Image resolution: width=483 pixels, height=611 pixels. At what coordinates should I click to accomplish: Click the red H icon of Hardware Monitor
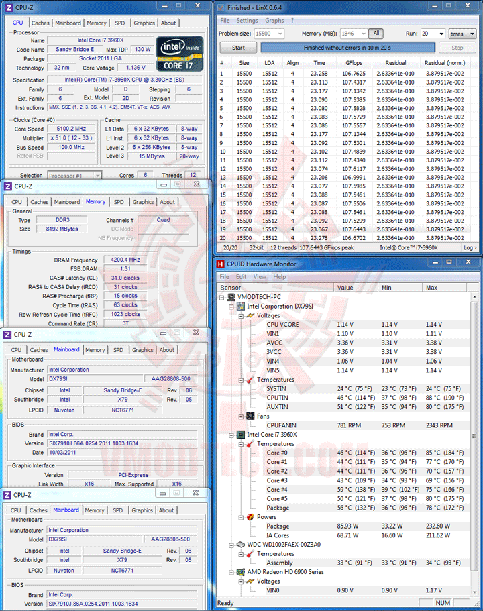pyautogui.click(x=220, y=264)
